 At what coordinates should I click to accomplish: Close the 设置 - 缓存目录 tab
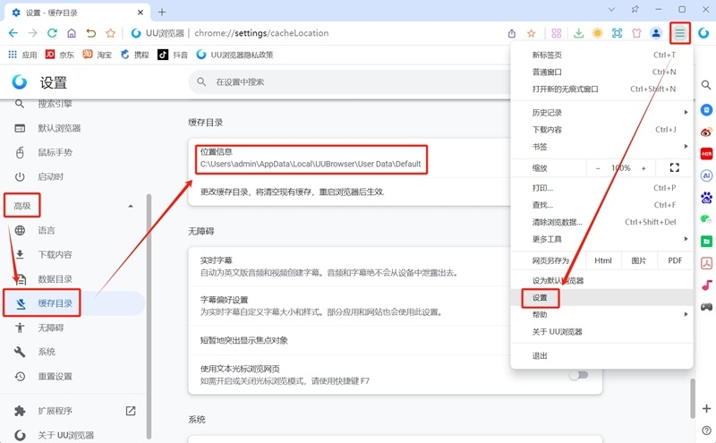(141, 13)
